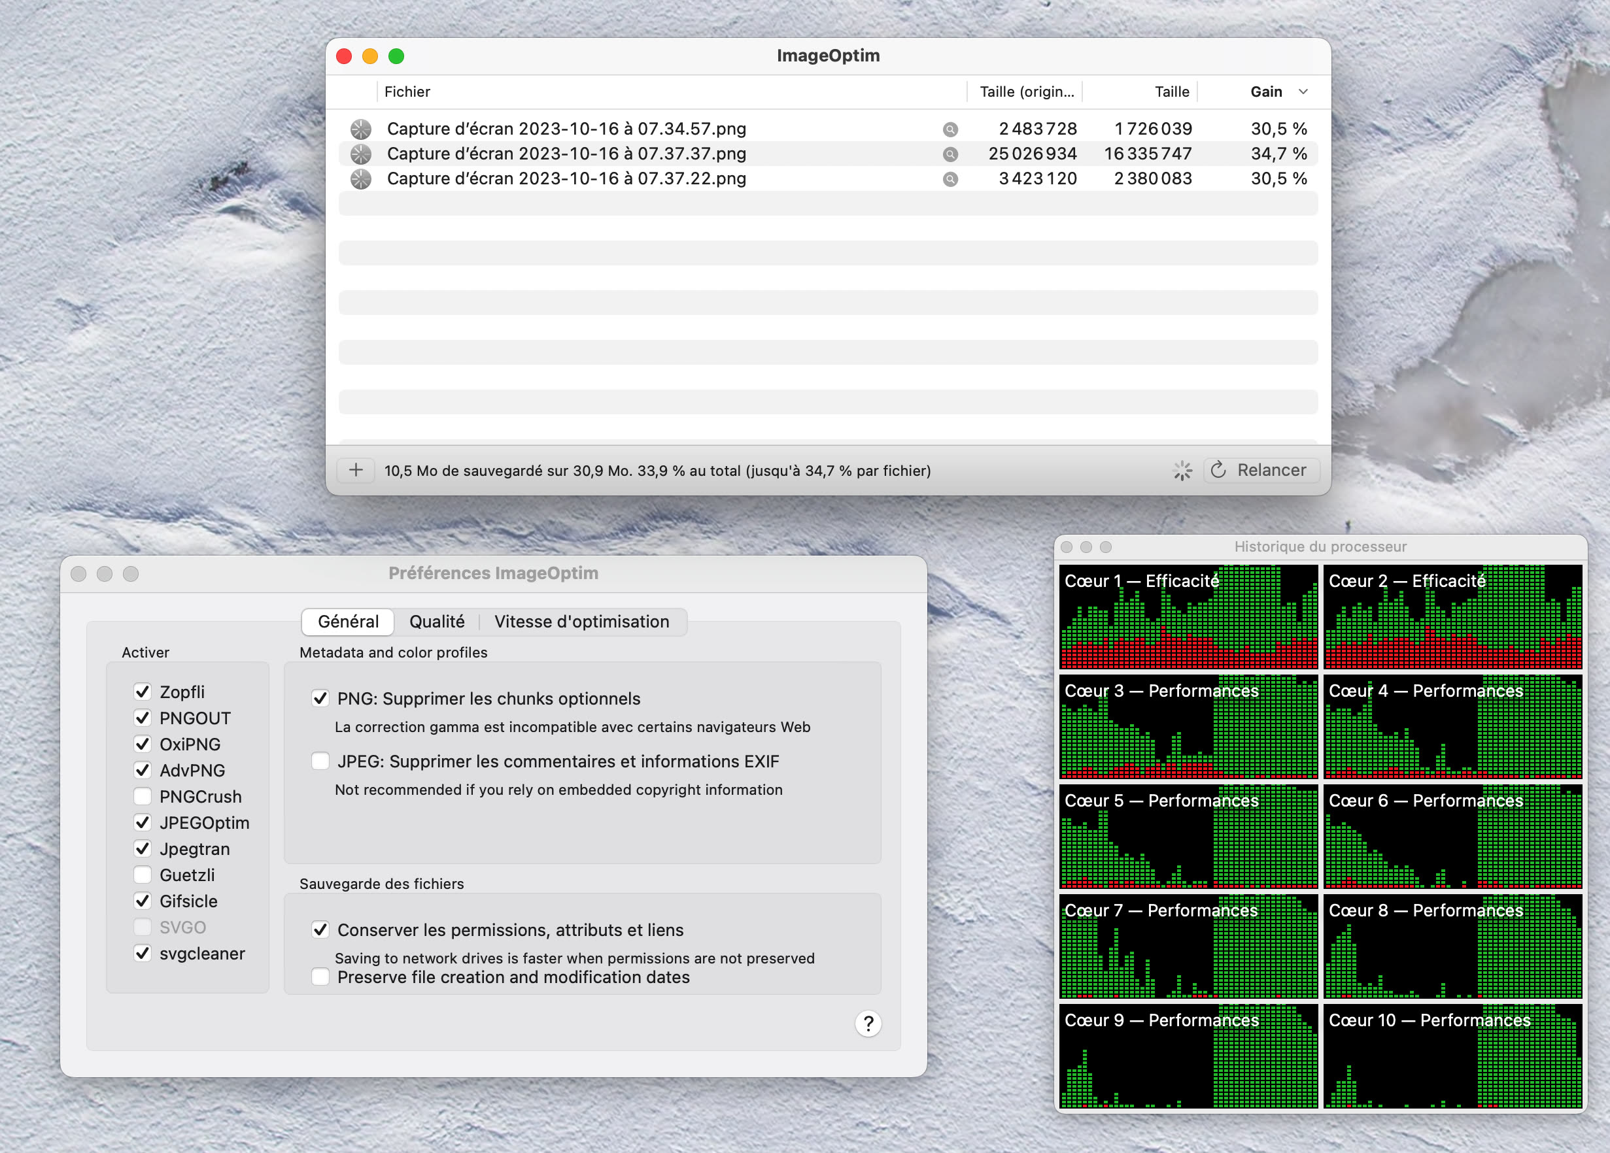Open the Vitesse d'optimisation tab
The width and height of the screenshot is (1610, 1153).
(x=581, y=622)
